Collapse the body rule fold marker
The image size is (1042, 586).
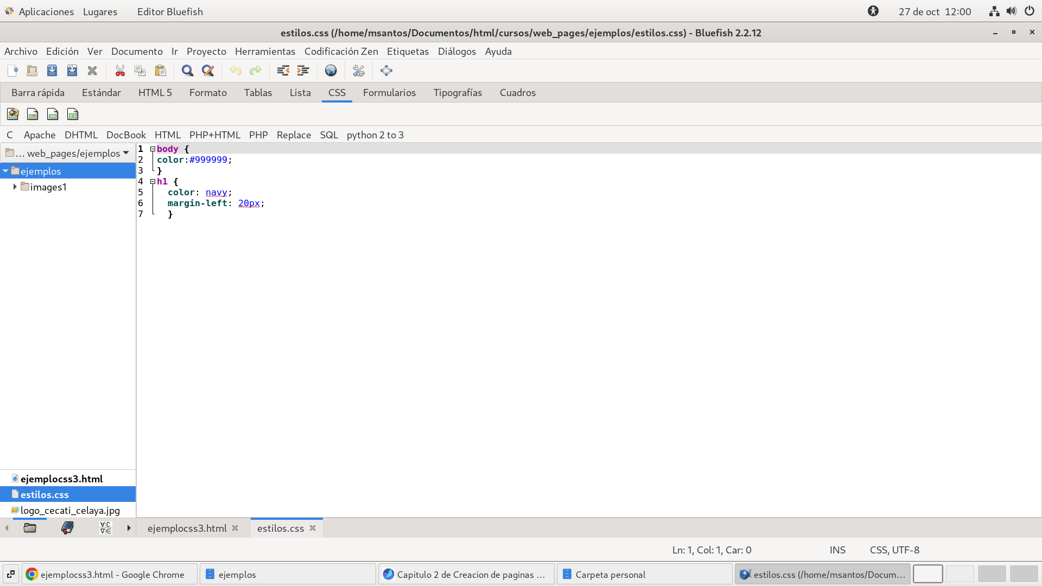[153, 149]
